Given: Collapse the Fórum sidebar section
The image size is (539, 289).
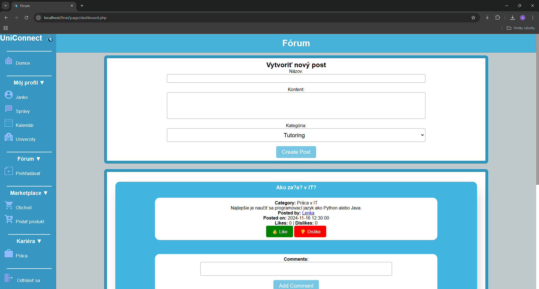Looking at the screenshot, I should pos(29,159).
